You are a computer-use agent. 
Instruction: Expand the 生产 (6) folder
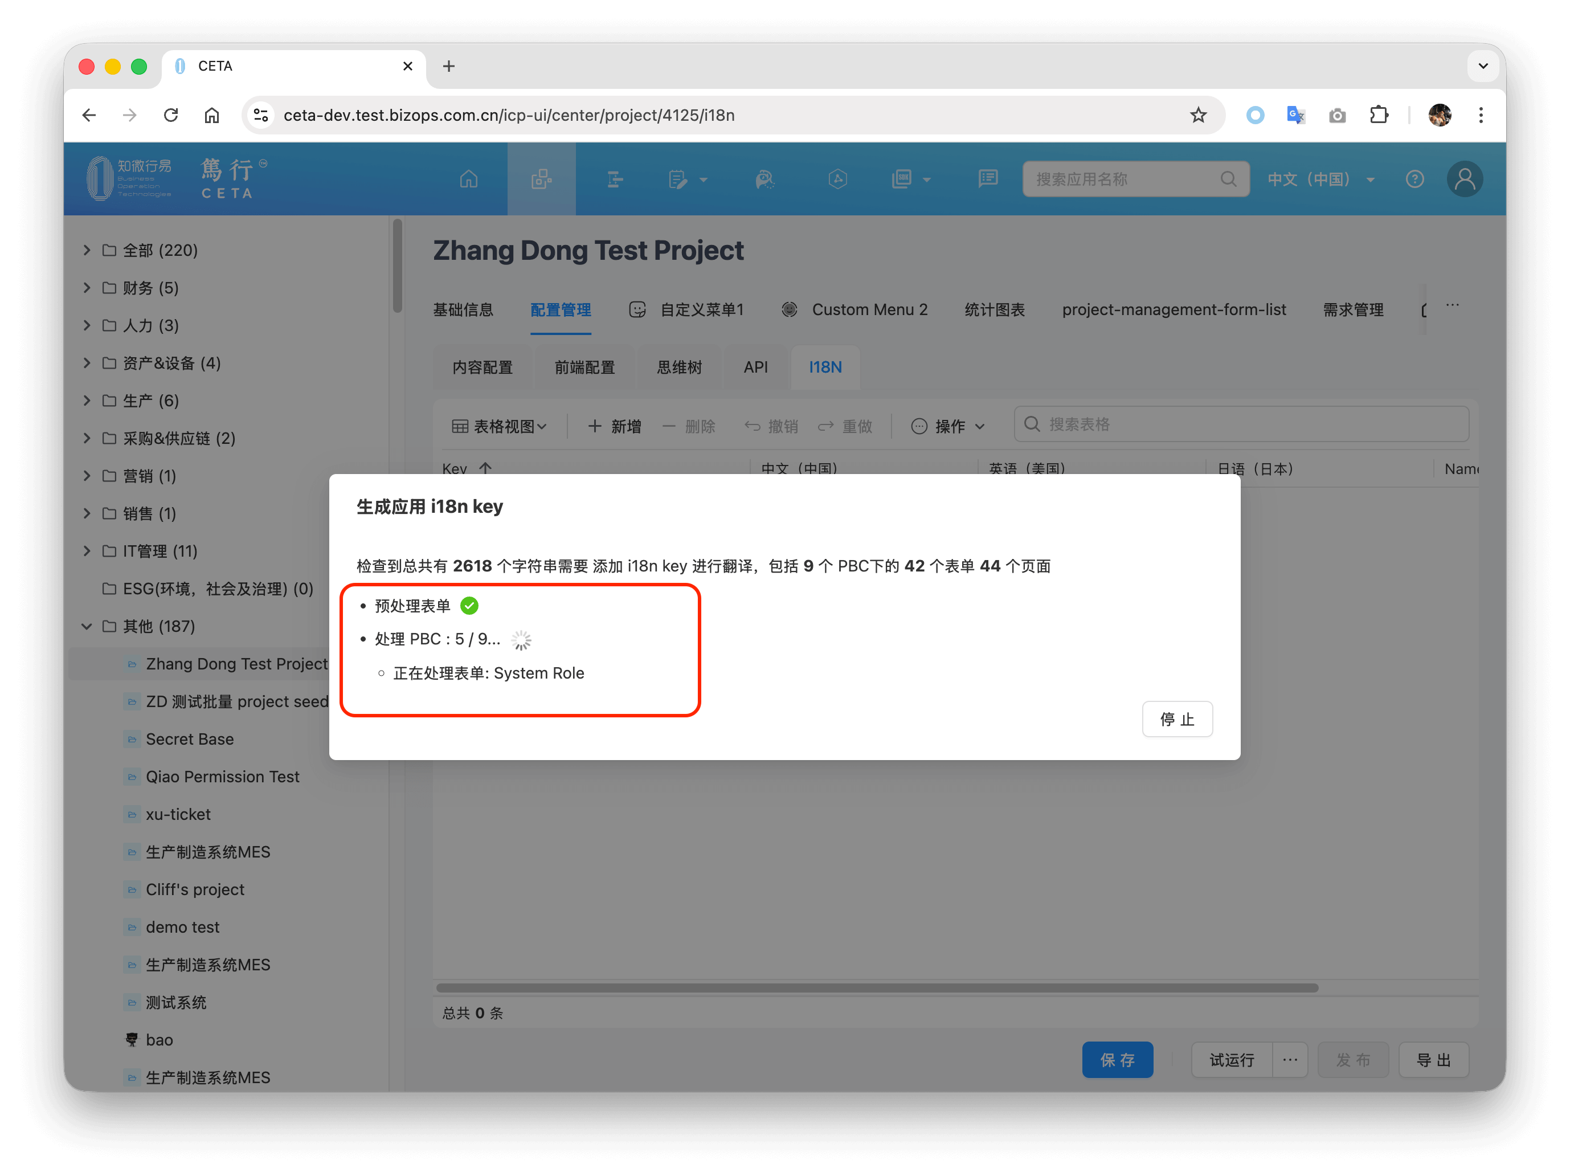point(87,401)
